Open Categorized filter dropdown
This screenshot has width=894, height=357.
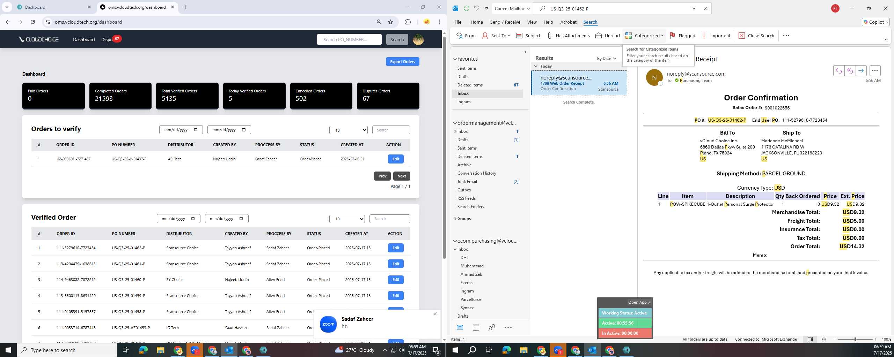coord(644,36)
